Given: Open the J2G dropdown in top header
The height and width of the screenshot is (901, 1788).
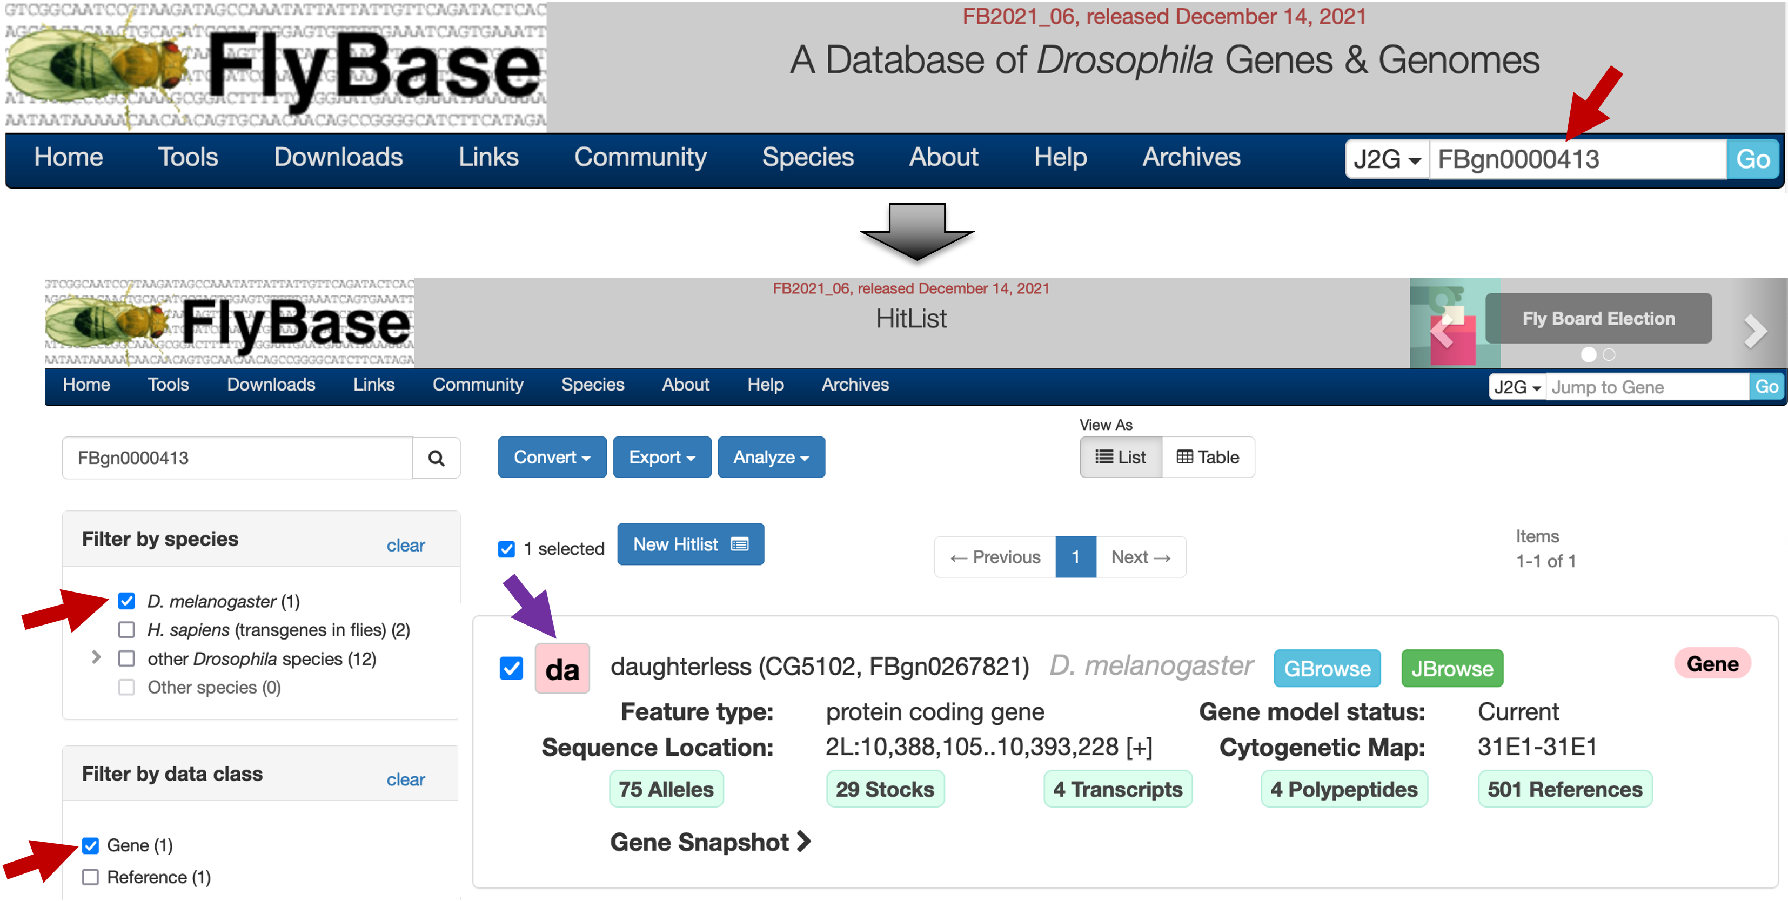Looking at the screenshot, I should tap(1387, 159).
